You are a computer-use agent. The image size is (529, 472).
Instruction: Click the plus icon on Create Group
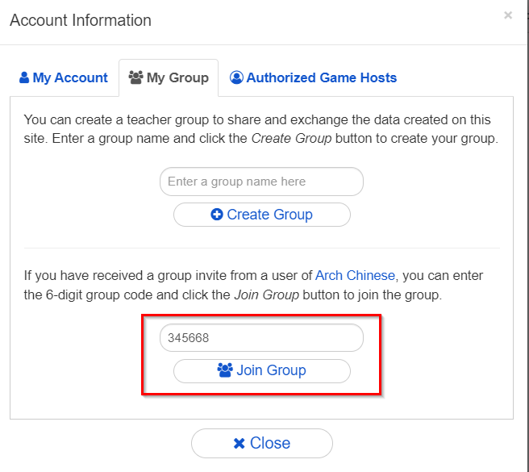pos(217,215)
